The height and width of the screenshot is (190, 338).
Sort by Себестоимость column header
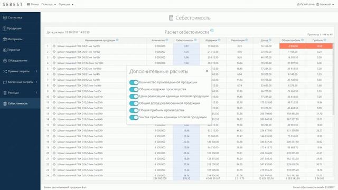[x=184, y=40]
